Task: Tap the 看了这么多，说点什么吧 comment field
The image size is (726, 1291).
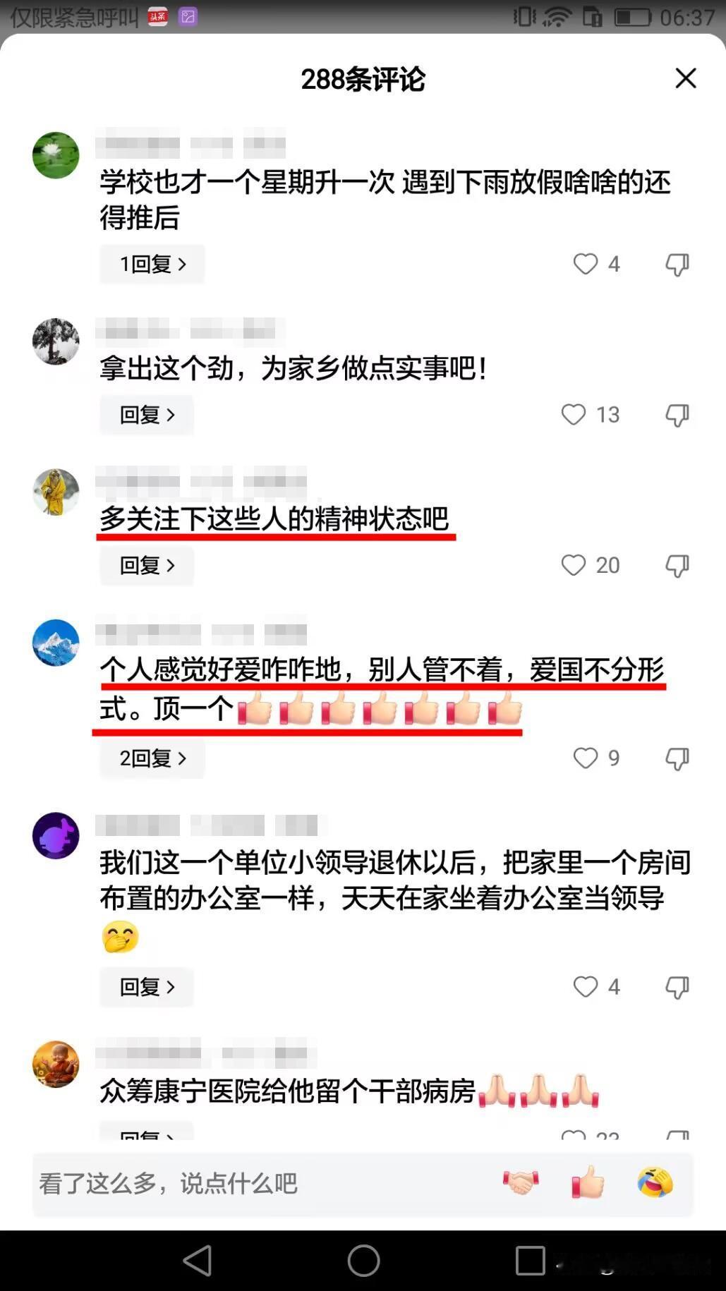Action: (x=261, y=1184)
